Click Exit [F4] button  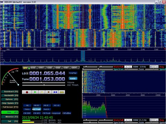click(10, 121)
